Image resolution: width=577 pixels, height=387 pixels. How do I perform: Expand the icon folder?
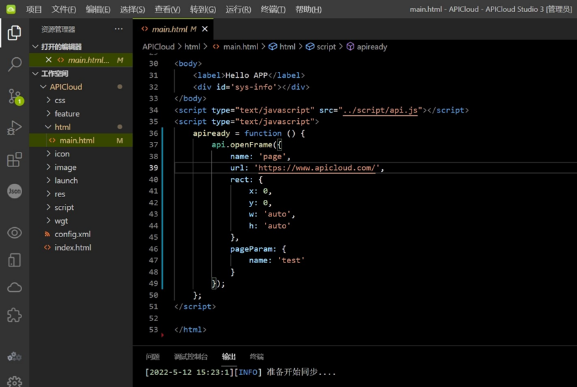pos(48,154)
